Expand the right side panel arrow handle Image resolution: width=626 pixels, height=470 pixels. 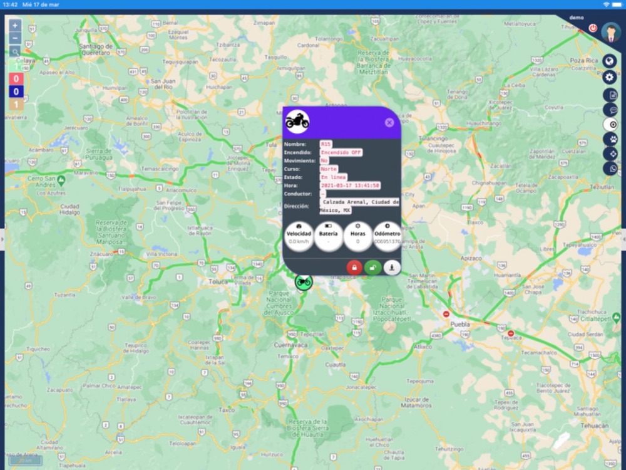coord(623,239)
